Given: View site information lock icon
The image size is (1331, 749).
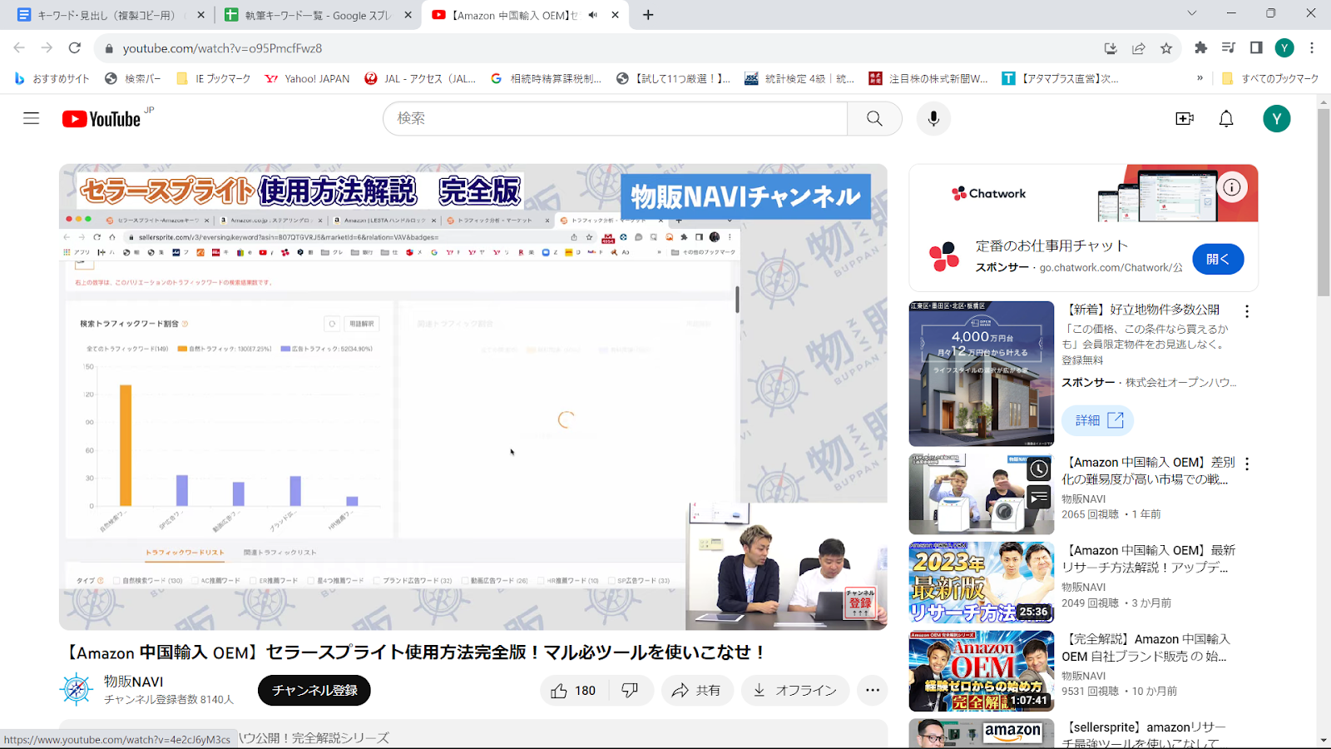Looking at the screenshot, I should [108, 48].
